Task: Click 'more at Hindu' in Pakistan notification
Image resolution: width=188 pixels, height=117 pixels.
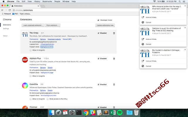Action: click(151, 39)
